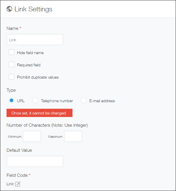Click the 'Type' section heading

coord(11,90)
